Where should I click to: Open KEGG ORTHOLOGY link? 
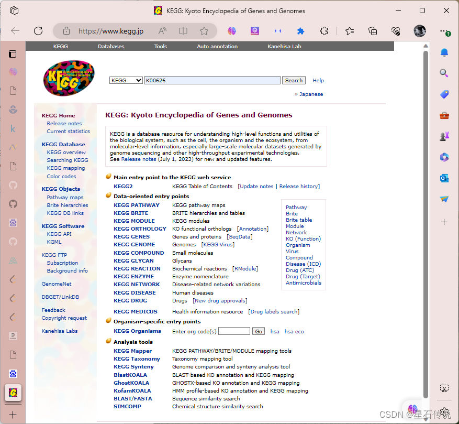click(x=140, y=229)
